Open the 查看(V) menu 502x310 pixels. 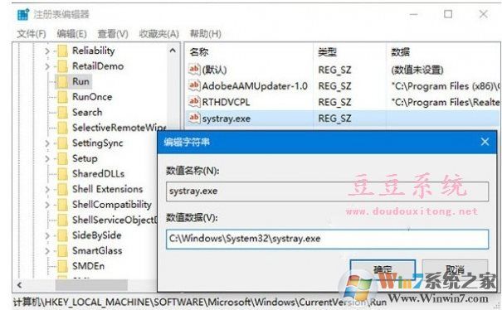tap(113, 34)
